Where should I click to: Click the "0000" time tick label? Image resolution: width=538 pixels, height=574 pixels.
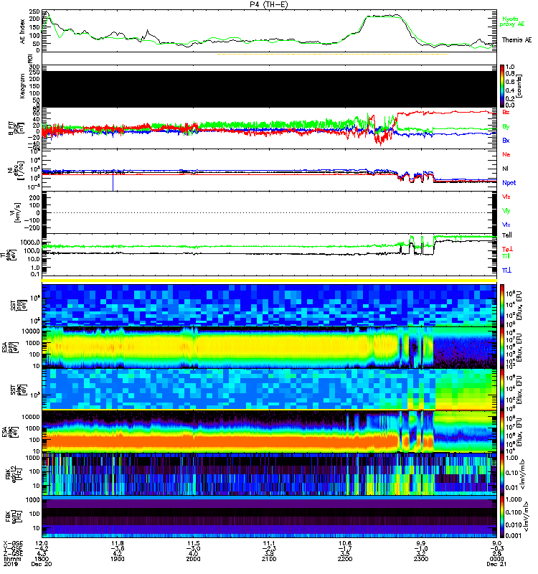pyautogui.click(x=496, y=559)
